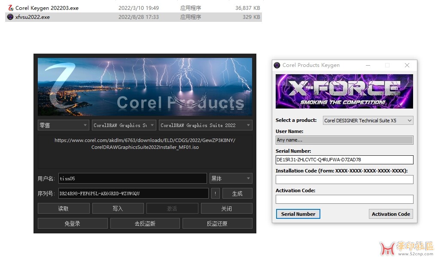Click the 序列号 field with DR24R98 serial
The image size is (435, 257).
point(134,194)
